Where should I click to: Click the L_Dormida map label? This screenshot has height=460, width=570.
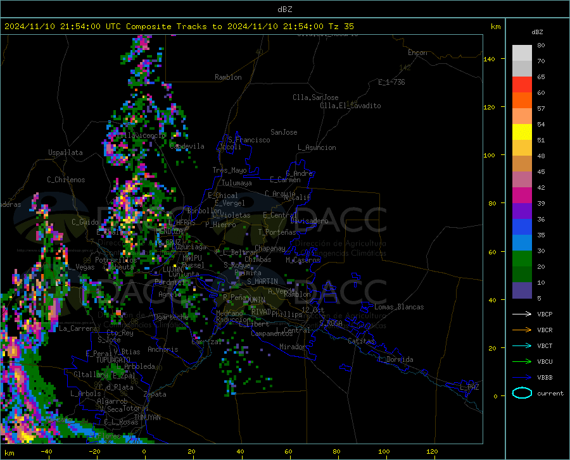pyautogui.click(x=395, y=359)
